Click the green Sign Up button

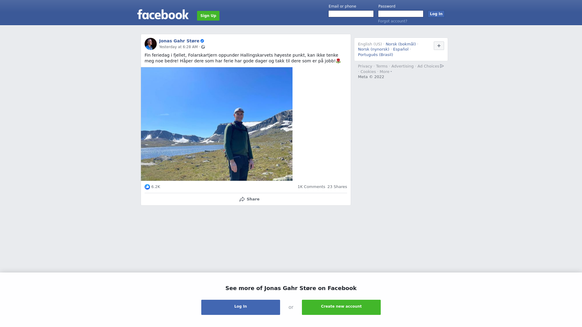tap(208, 16)
